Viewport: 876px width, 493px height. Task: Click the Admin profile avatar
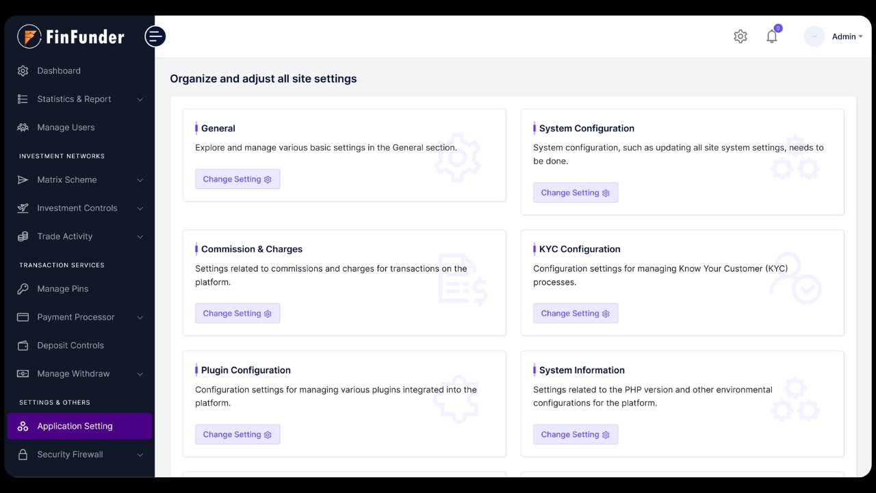(x=814, y=36)
